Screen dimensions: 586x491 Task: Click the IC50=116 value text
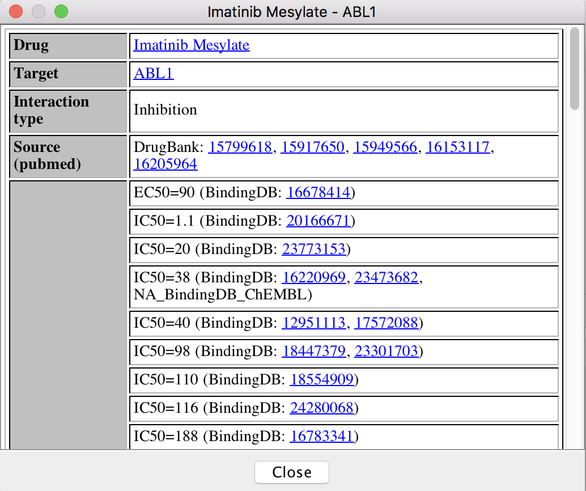[x=166, y=408]
